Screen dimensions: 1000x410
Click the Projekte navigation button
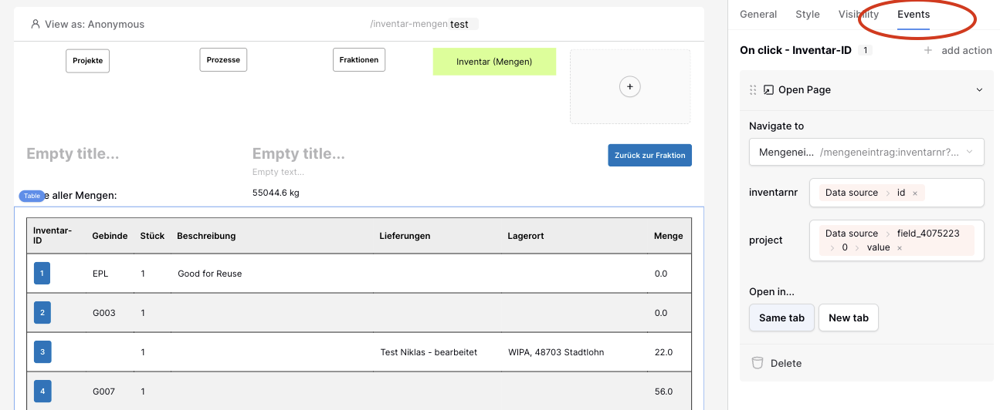tap(87, 60)
